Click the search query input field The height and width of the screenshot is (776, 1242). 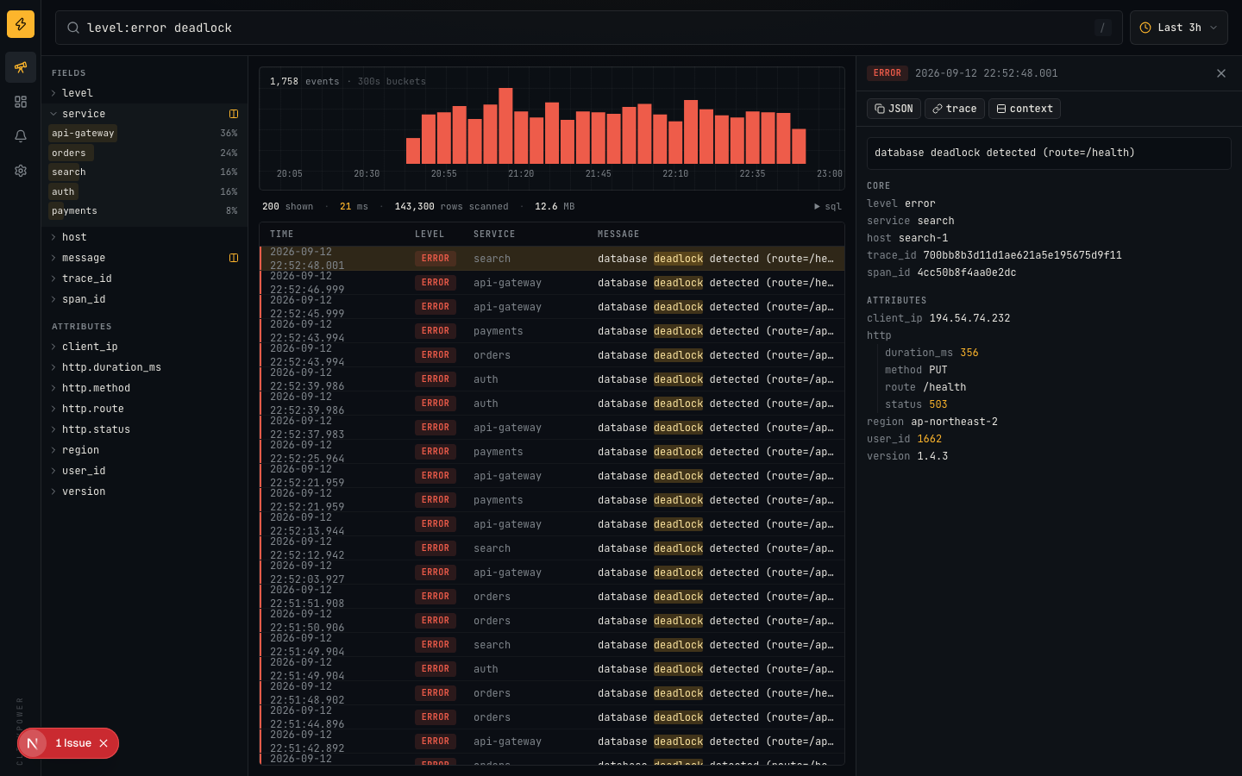tap(589, 28)
